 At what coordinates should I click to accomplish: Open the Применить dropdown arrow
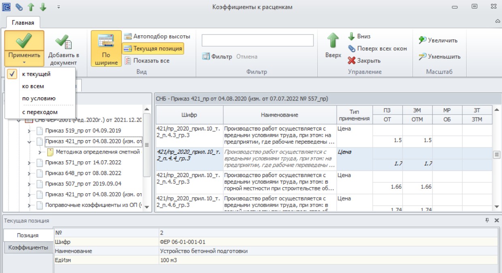pos(24,63)
